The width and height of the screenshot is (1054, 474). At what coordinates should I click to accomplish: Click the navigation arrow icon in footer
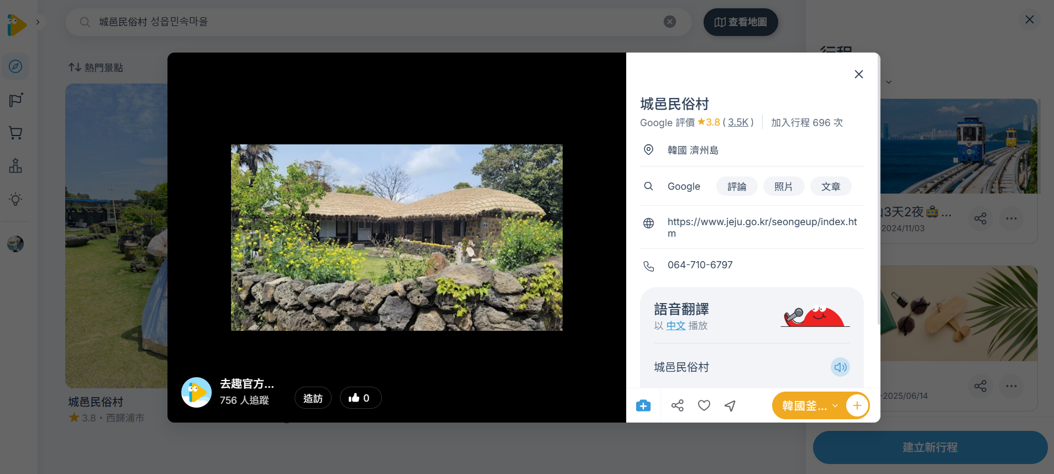[x=730, y=405]
